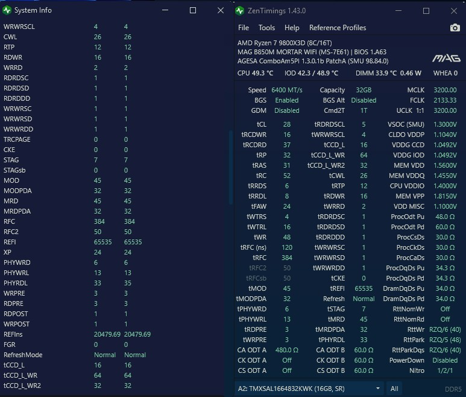This screenshot has width=466, height=397.
Task: Maximize the System Info window
Action: [193, 10]
